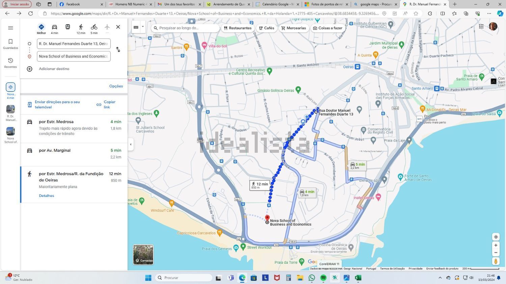Image resolution: width=506 pixels, height=284 pixels.
Task: Close the directions panel with X
Action: pos(118,27)
